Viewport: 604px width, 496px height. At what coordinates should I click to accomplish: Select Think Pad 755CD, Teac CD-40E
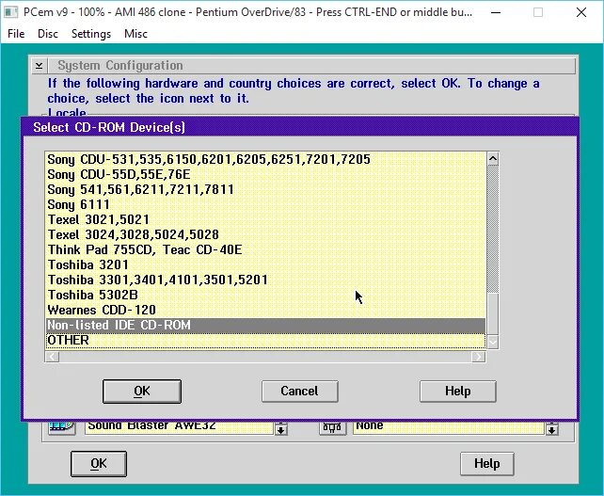[x=265, y=249]
